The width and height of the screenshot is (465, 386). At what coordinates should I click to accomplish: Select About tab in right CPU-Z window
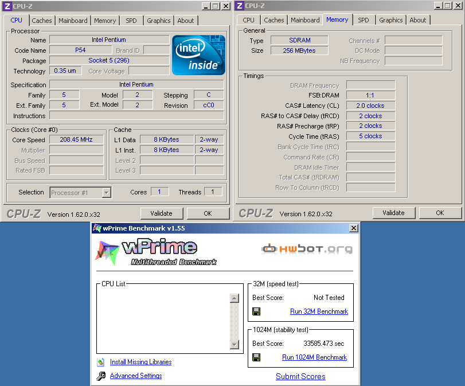tap(418, 20)
